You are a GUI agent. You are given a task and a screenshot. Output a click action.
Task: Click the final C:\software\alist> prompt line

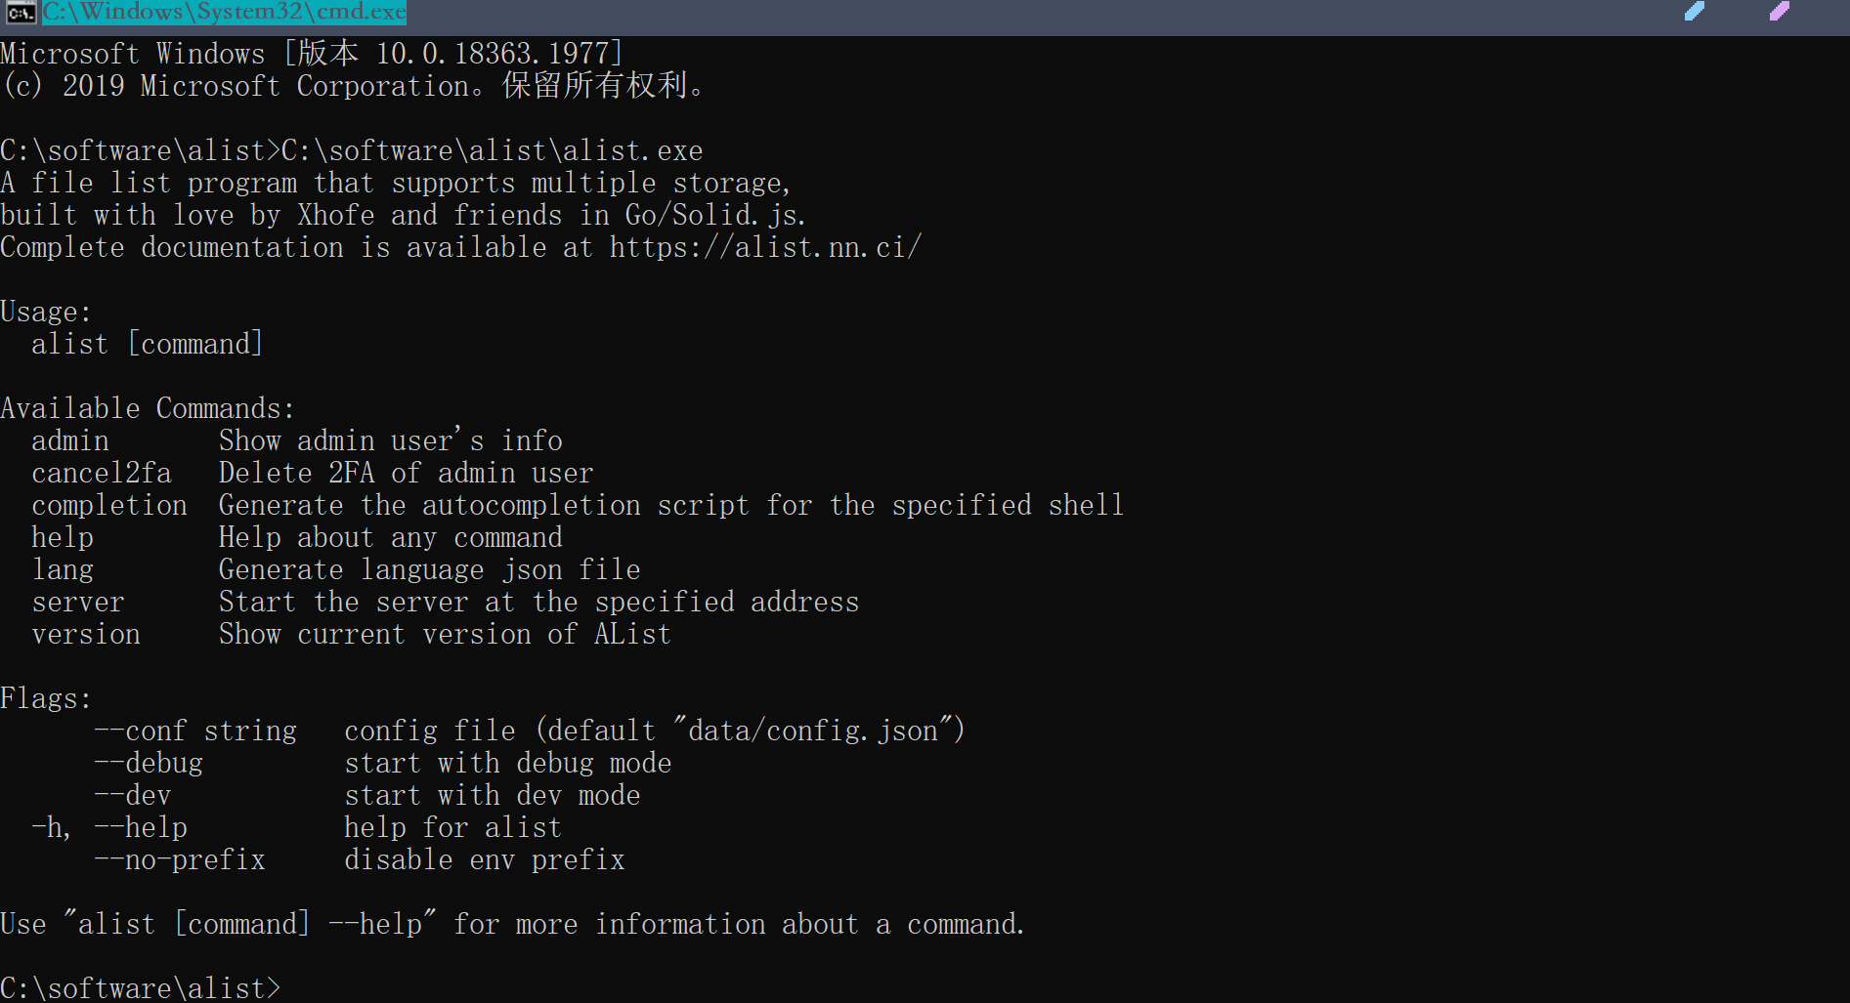pos(141,987)
